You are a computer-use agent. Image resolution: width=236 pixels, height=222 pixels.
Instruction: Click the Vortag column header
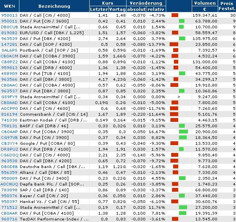117,9
